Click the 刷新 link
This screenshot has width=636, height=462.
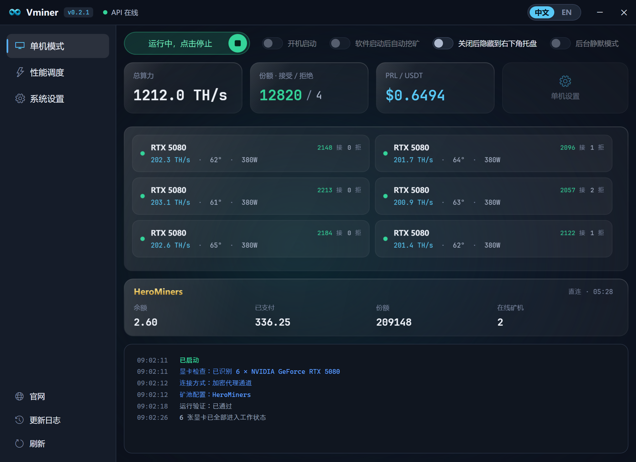[37, 444]
